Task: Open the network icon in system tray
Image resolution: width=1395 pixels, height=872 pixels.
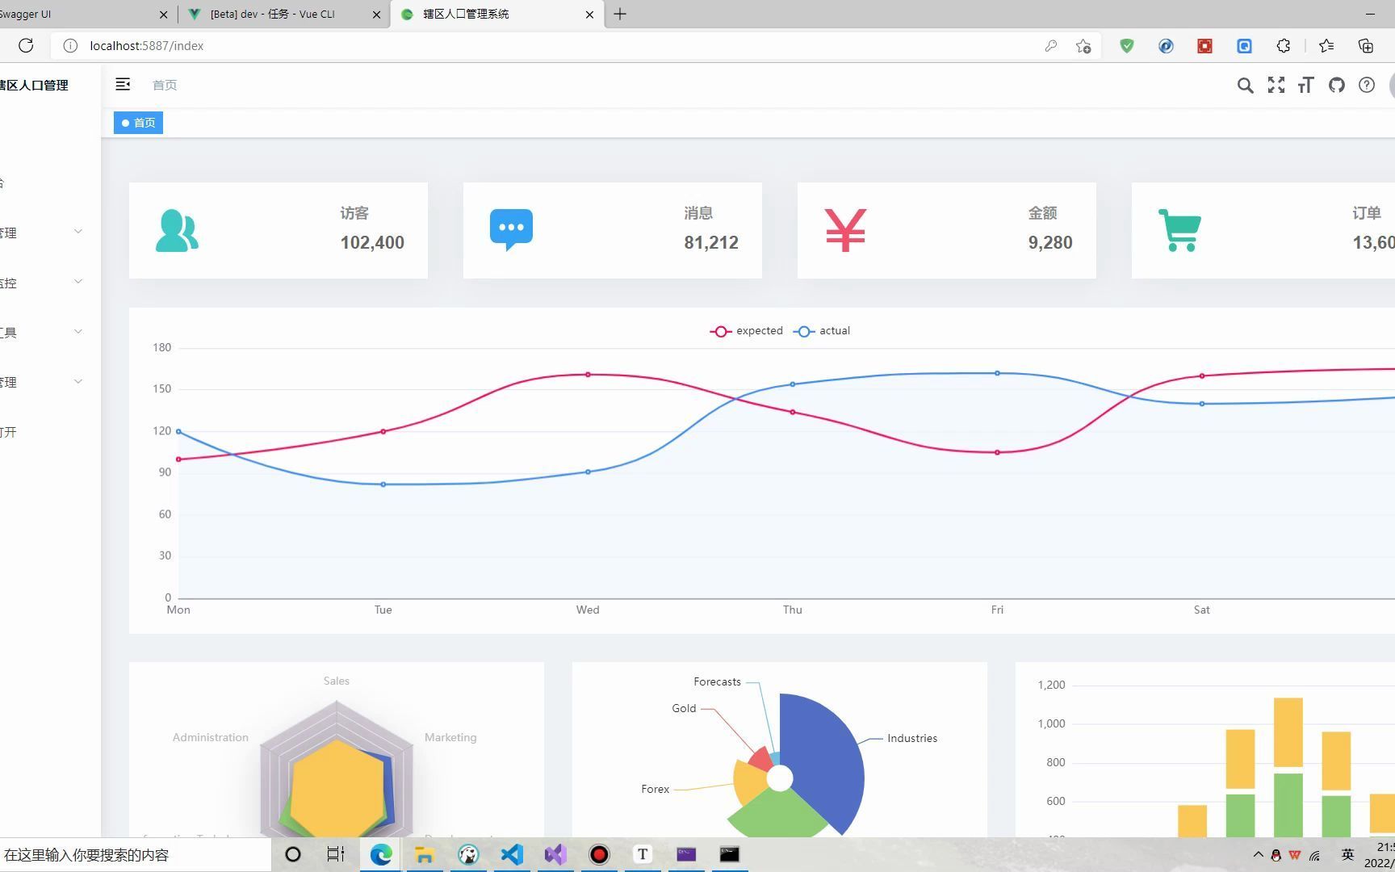Action: click(1315, 855)
